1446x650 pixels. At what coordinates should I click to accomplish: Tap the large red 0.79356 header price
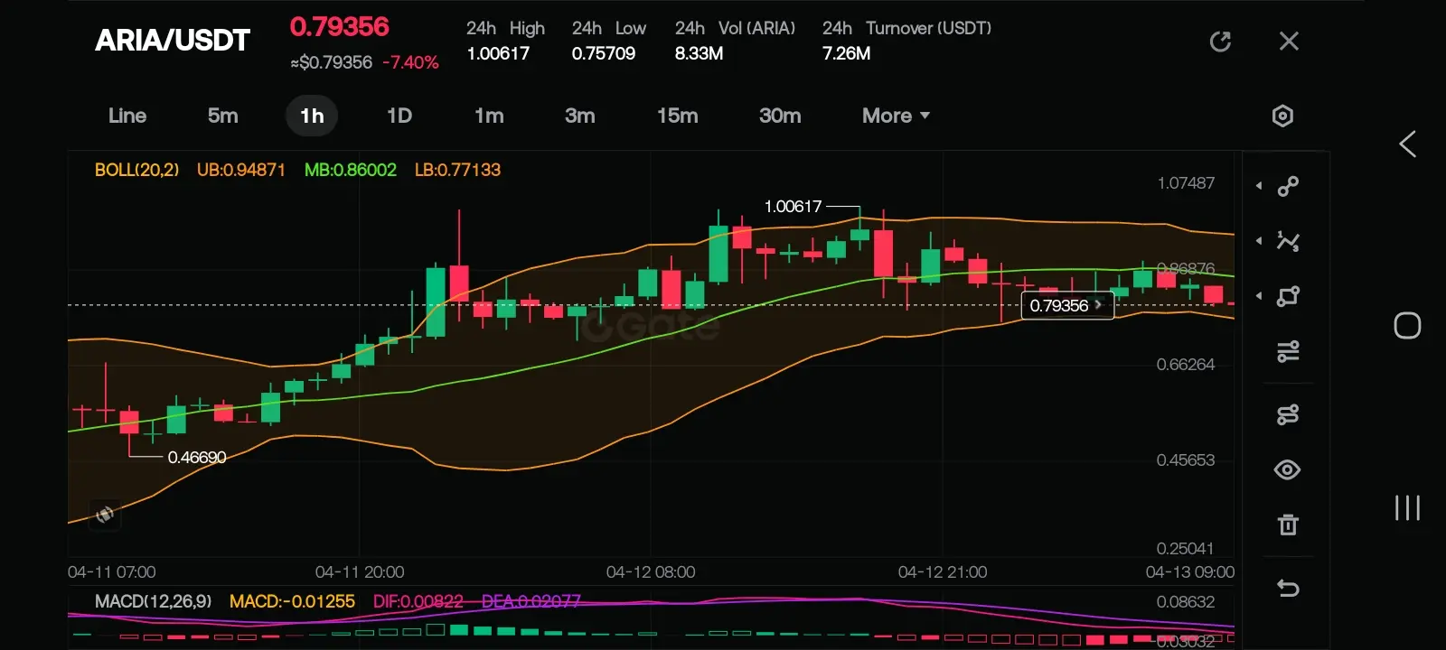point(340,27)
